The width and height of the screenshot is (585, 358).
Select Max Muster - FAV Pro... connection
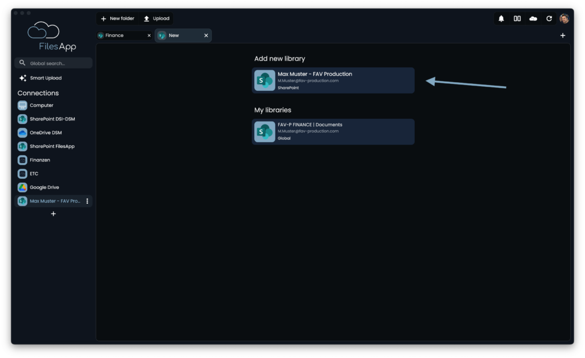coord(53,201)
